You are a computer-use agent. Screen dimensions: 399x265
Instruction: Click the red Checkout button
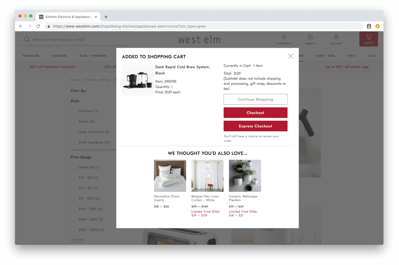pos(255,113)
